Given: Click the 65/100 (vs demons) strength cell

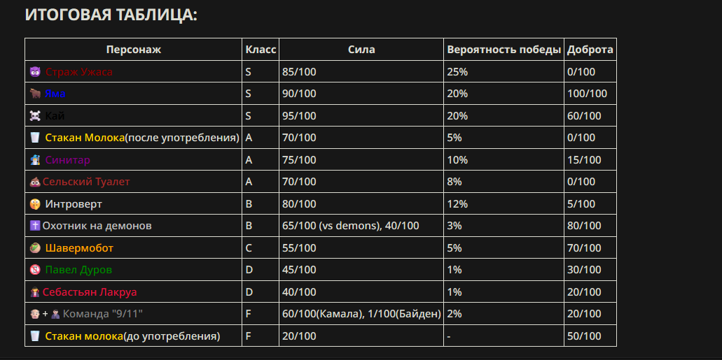Looking at the screenshot, I should pos(351,226).
